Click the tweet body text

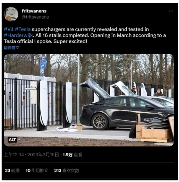pos(85,35)
